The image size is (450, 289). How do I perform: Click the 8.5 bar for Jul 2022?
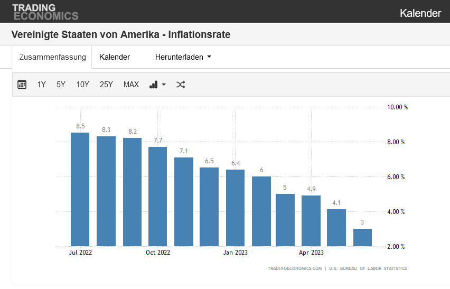[80, 189]
